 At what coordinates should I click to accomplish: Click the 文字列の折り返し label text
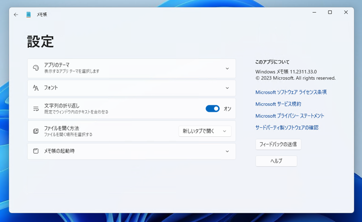[62, 106]
